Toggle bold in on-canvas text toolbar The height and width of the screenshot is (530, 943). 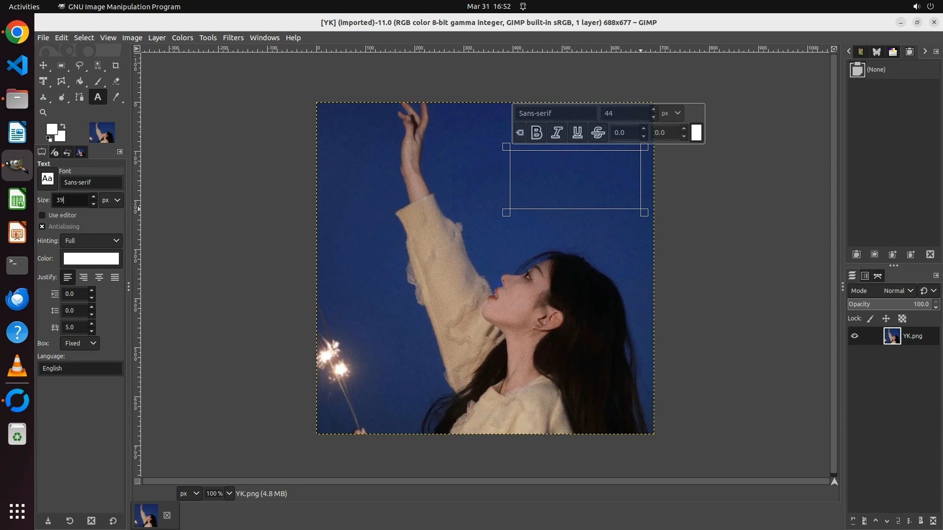[x=536, y=132]
